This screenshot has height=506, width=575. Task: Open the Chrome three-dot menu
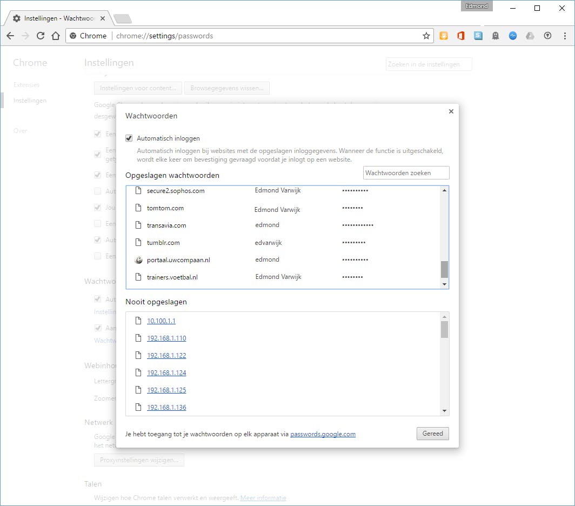pyautogui.click(x=565, y=36)
